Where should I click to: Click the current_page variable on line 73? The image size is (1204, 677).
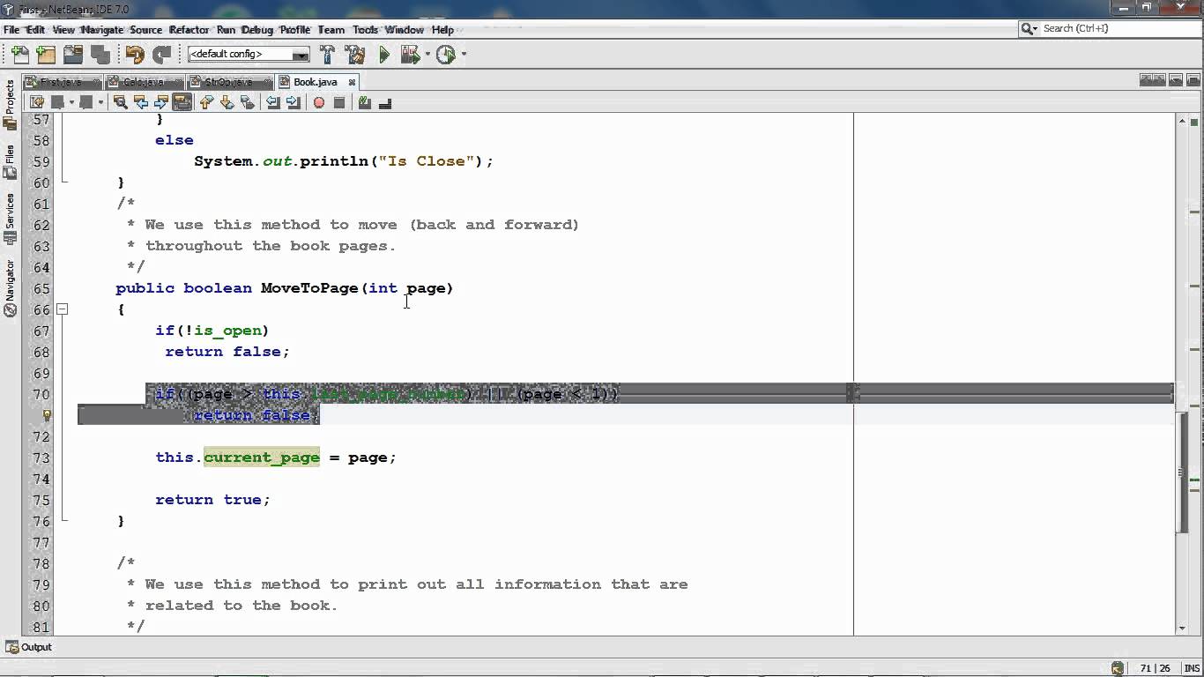(x=262, y=458)
